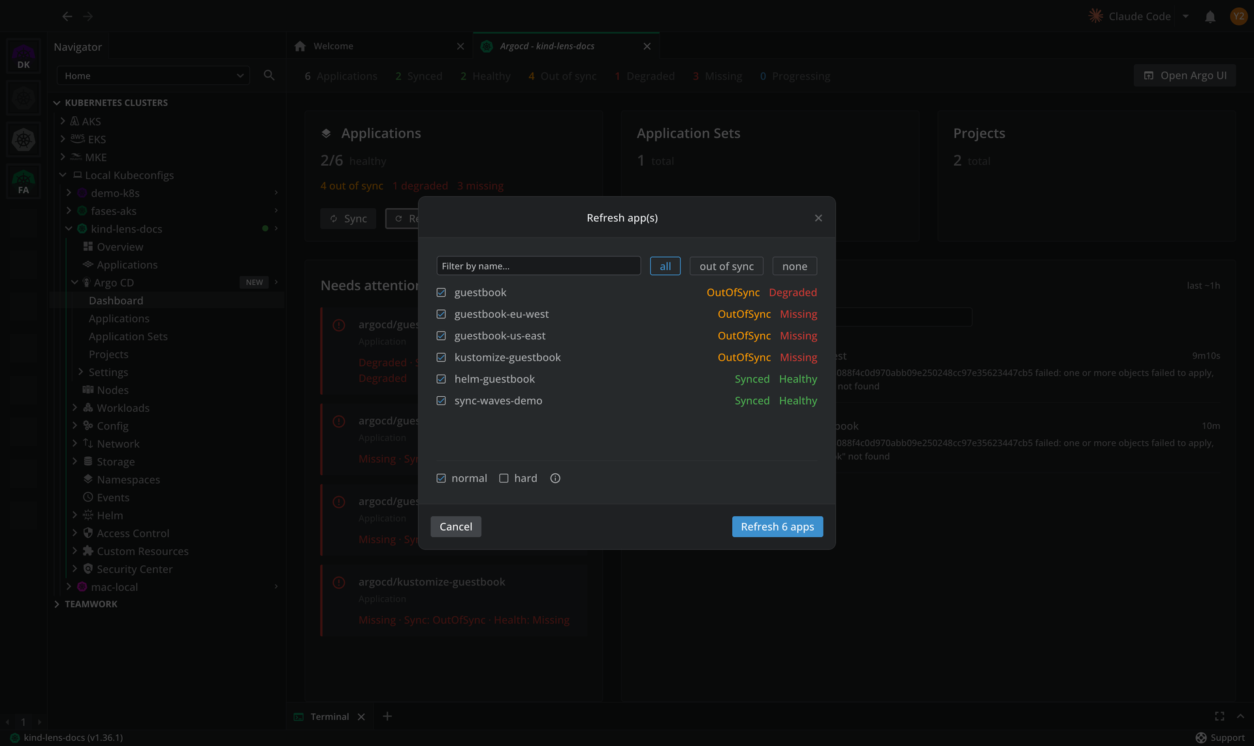The width and height of the screenshot is (1254, 746).
Task: Select the all filter button
Action: (665, 266)
